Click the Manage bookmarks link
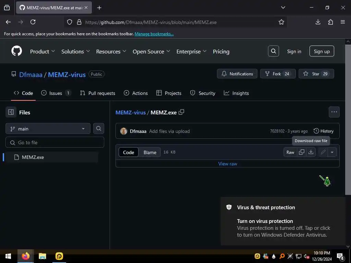 coord(154,34)
